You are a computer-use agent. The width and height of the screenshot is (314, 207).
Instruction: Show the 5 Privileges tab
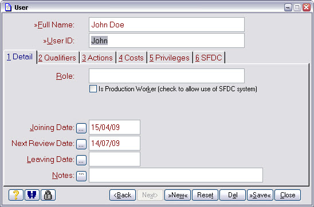pos(170,58)
